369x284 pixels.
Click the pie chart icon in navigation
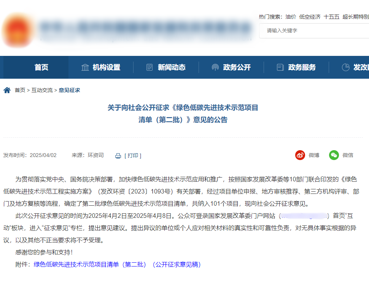click(345, 67)
